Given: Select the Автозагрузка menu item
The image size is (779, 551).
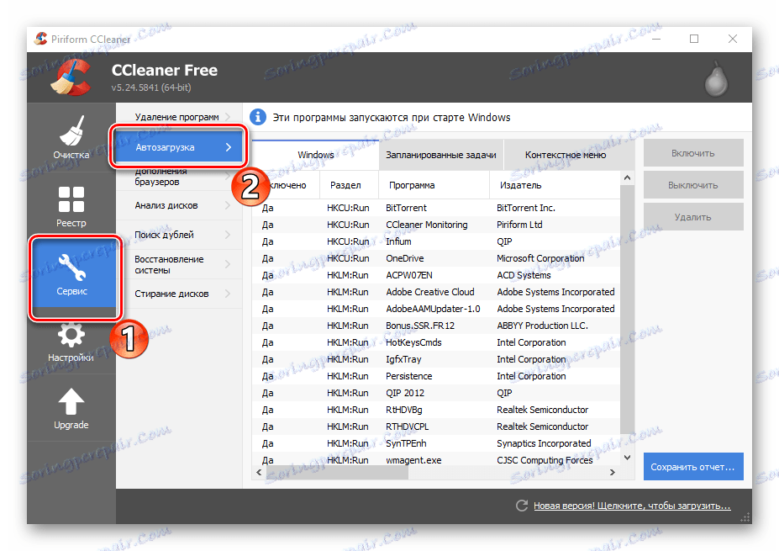Looking at the screenshot, I should 179,147.
